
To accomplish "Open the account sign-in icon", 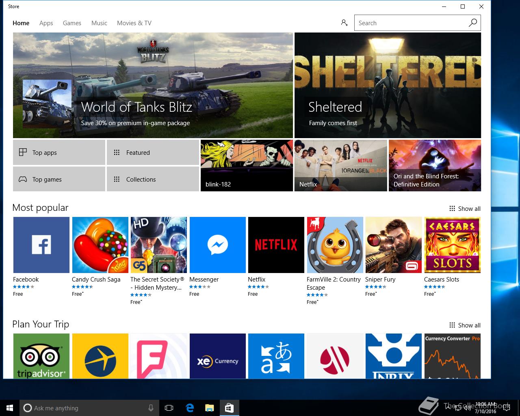I will coord(344,23).
